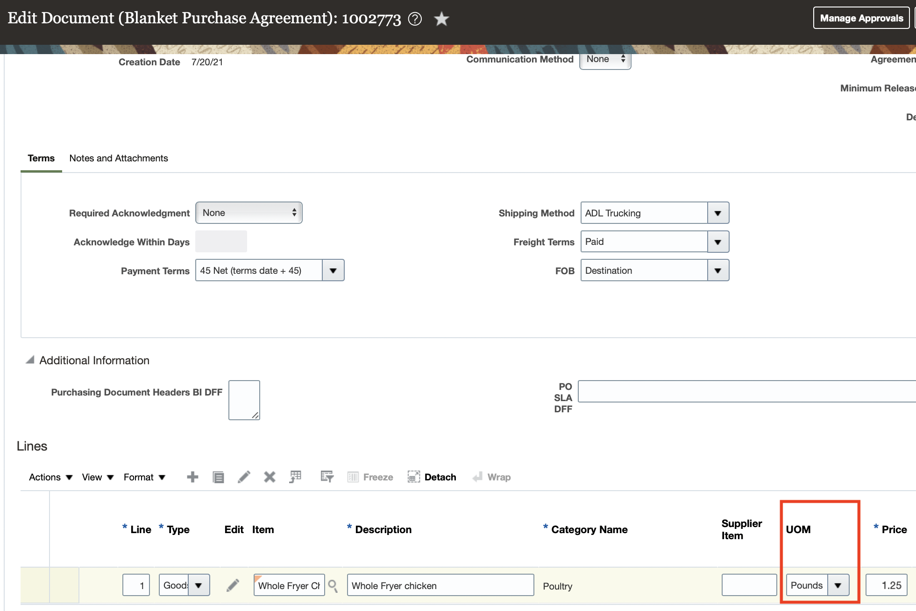
Task: Open the Payment Terms dropdown arrow
Action: coord(333,271)
